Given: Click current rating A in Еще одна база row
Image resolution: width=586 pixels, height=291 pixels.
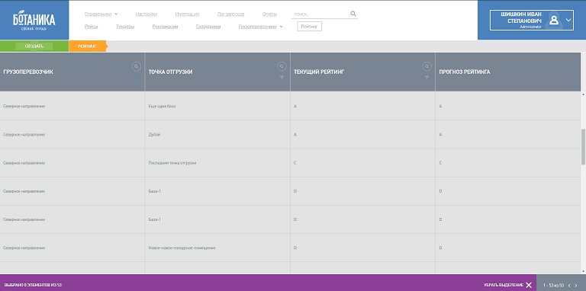Looking at the screenshot, I should click(x=295, y=107).
